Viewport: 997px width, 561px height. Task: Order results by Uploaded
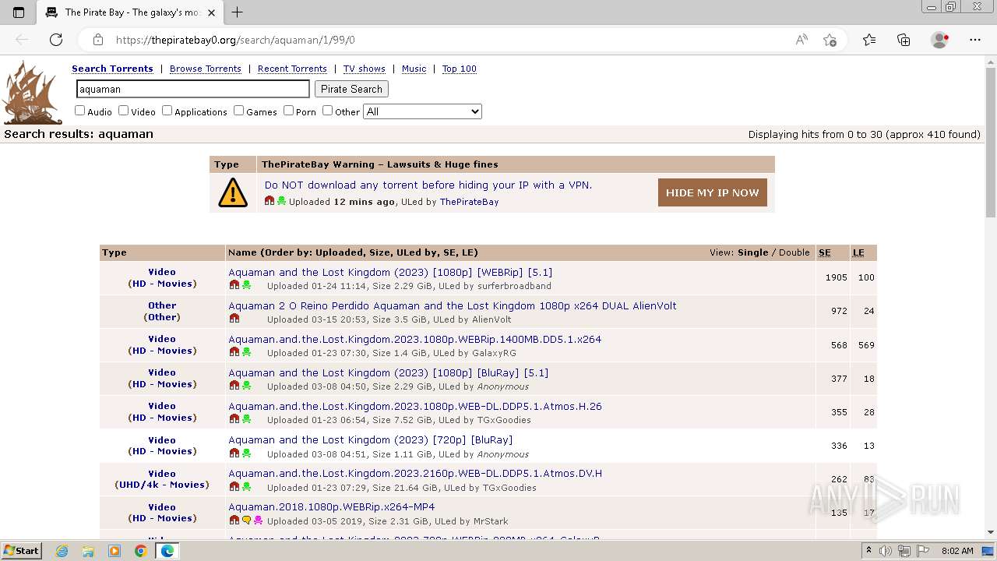338,252
